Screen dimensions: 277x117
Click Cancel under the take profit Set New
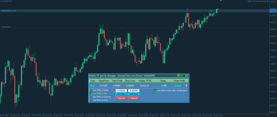pos(121,98)
